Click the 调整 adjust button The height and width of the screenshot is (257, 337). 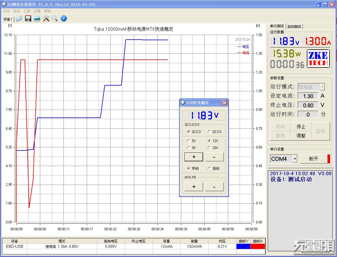point(301,136)
